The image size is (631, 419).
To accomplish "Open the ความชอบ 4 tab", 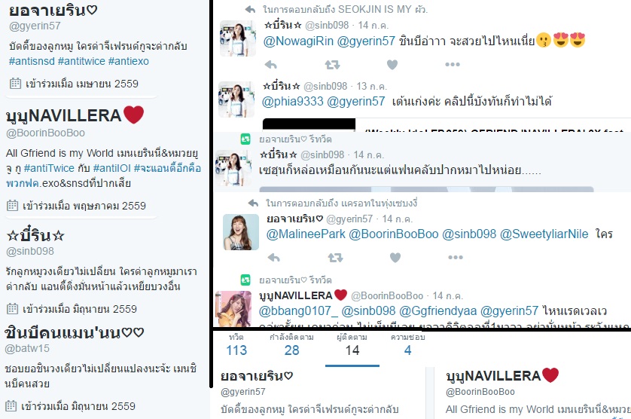I will point(407,345).
